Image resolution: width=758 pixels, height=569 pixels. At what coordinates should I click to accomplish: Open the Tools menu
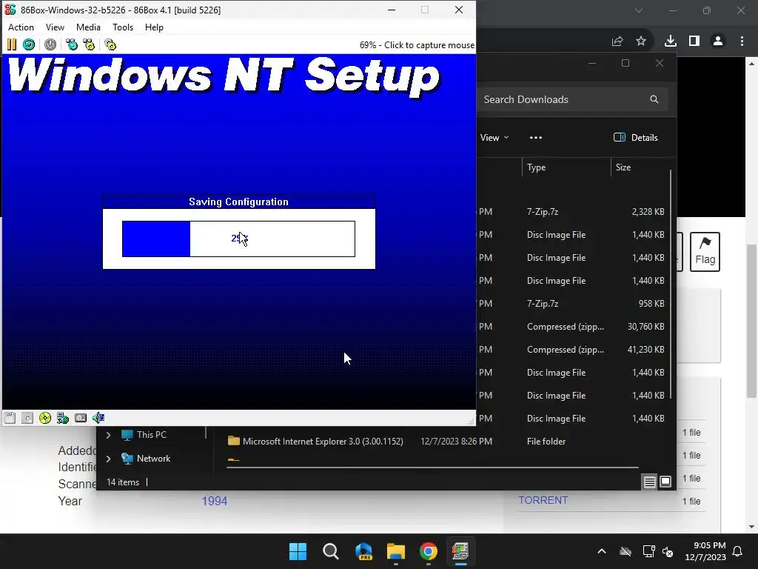pyautogui.click(x=123, y=27)
